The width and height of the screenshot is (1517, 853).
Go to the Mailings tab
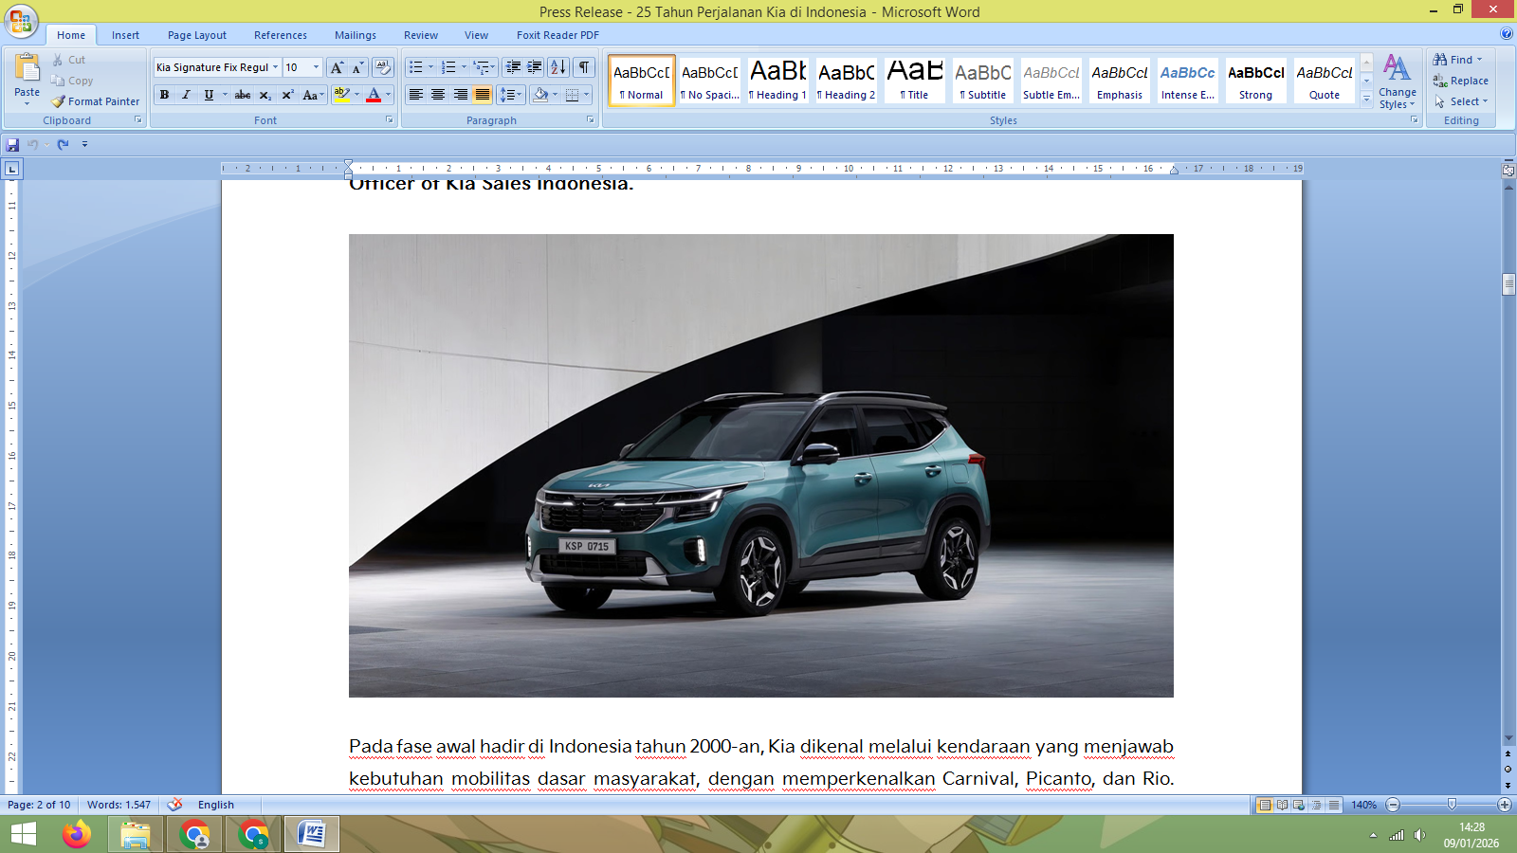click(x=356, y=35)
